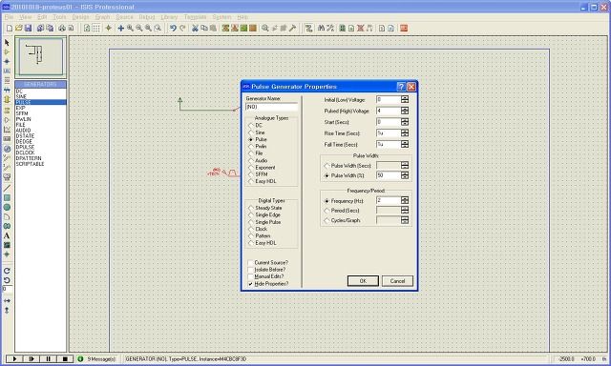Click the Generator Name input field

pos(271,107)
